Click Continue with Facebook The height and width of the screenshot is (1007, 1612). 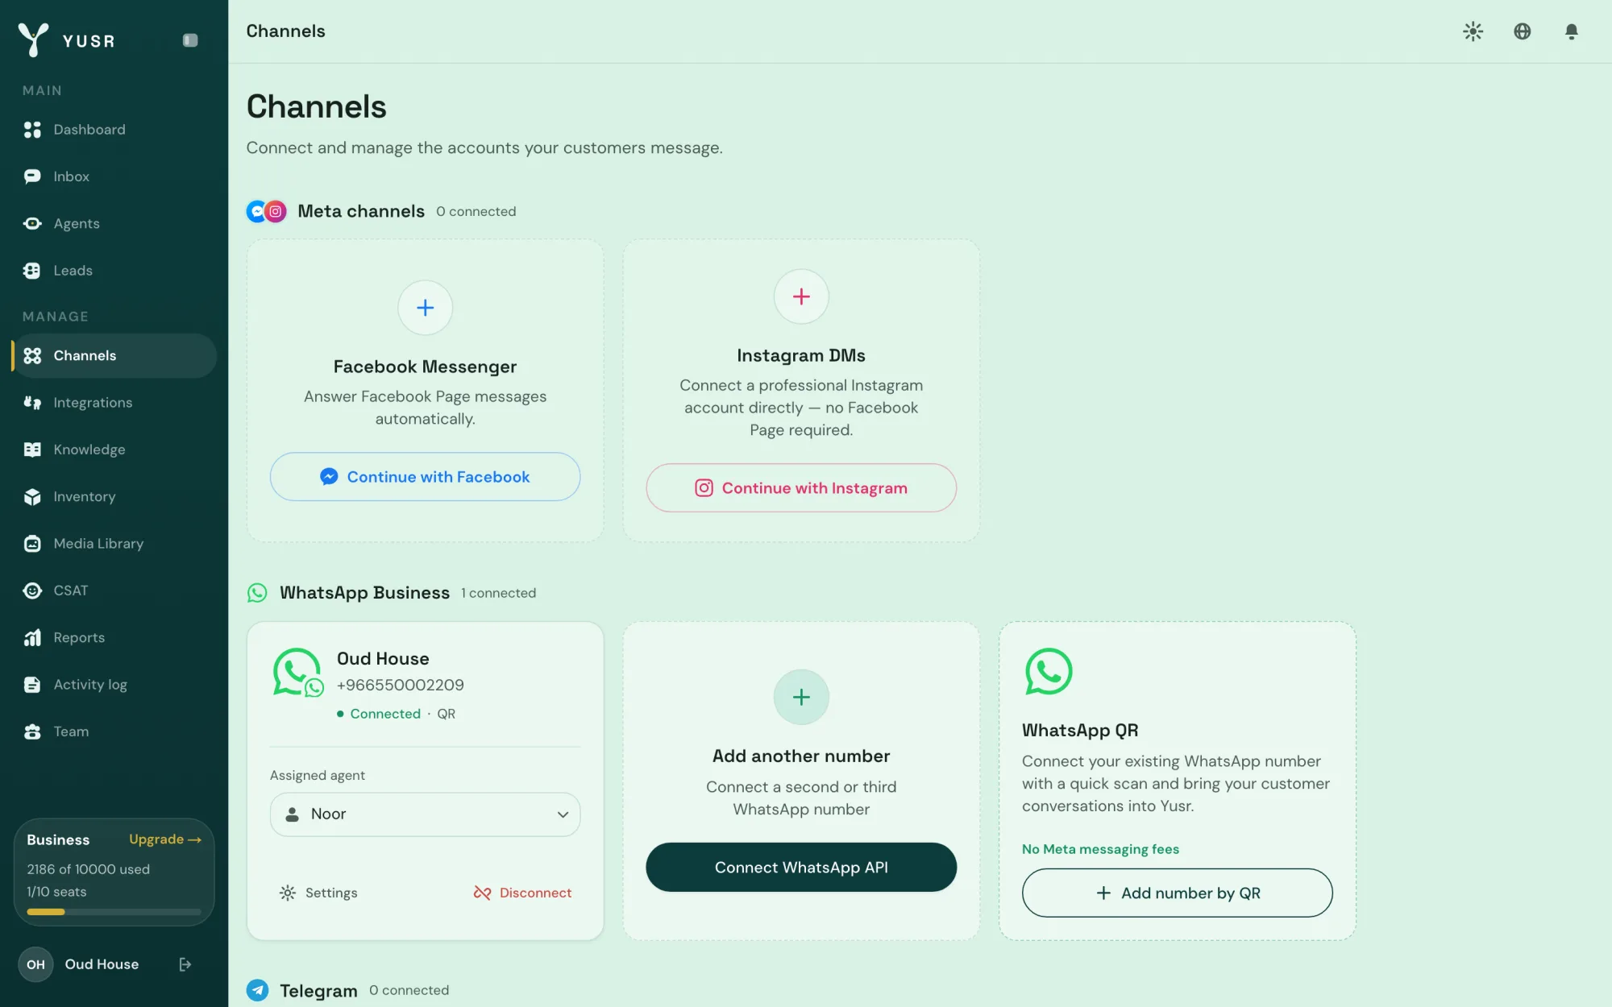[426, 477]
